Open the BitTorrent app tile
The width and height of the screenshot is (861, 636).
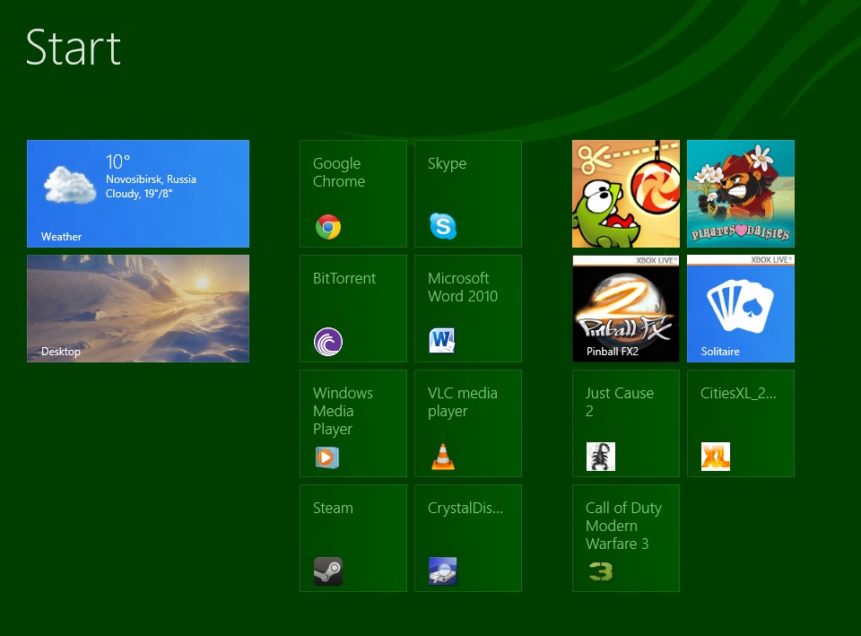coord(352,309)
